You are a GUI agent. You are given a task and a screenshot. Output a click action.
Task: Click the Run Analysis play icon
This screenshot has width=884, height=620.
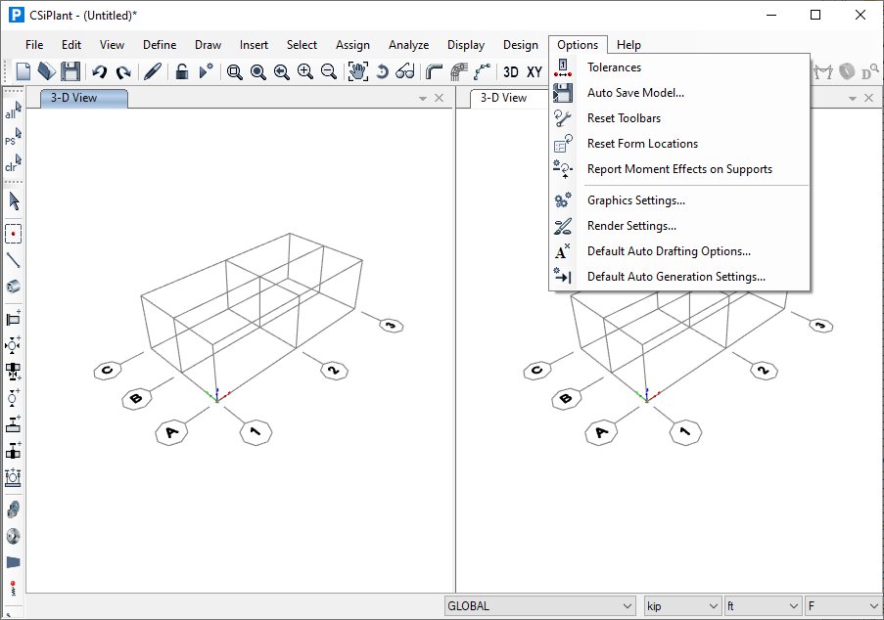(x=206, y=71)
